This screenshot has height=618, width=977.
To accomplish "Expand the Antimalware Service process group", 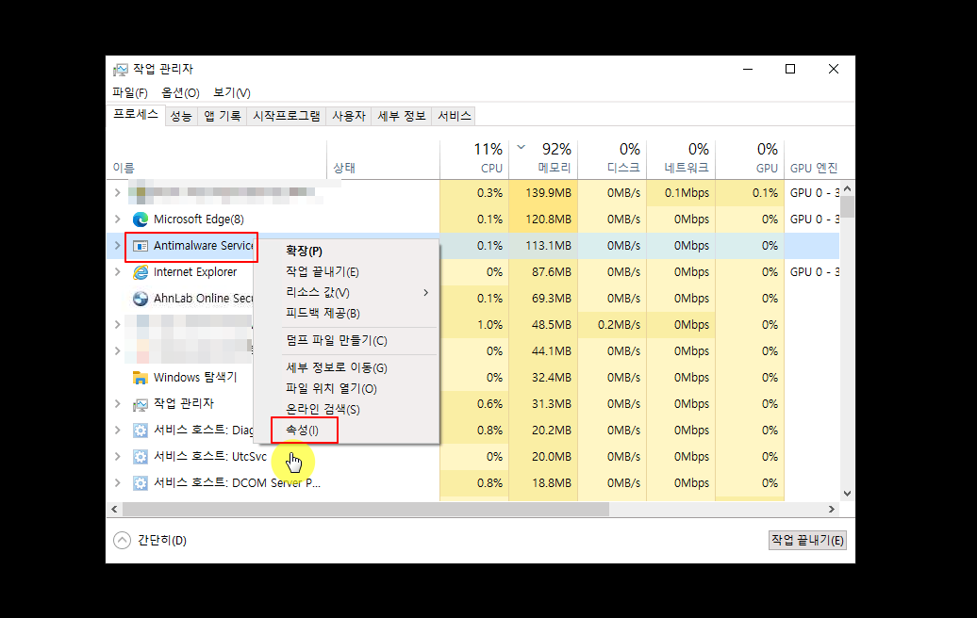I will point(117,246).
